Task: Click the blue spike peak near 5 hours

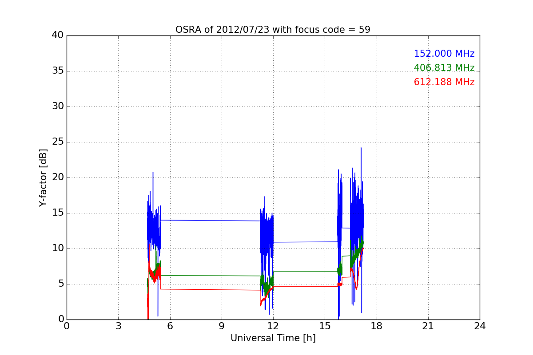Action: point(153,173)
